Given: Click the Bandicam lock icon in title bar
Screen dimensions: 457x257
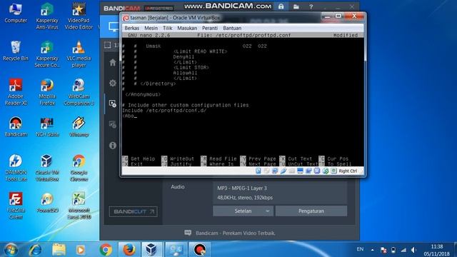Looking at the screenshot, I should coord(281,6).
